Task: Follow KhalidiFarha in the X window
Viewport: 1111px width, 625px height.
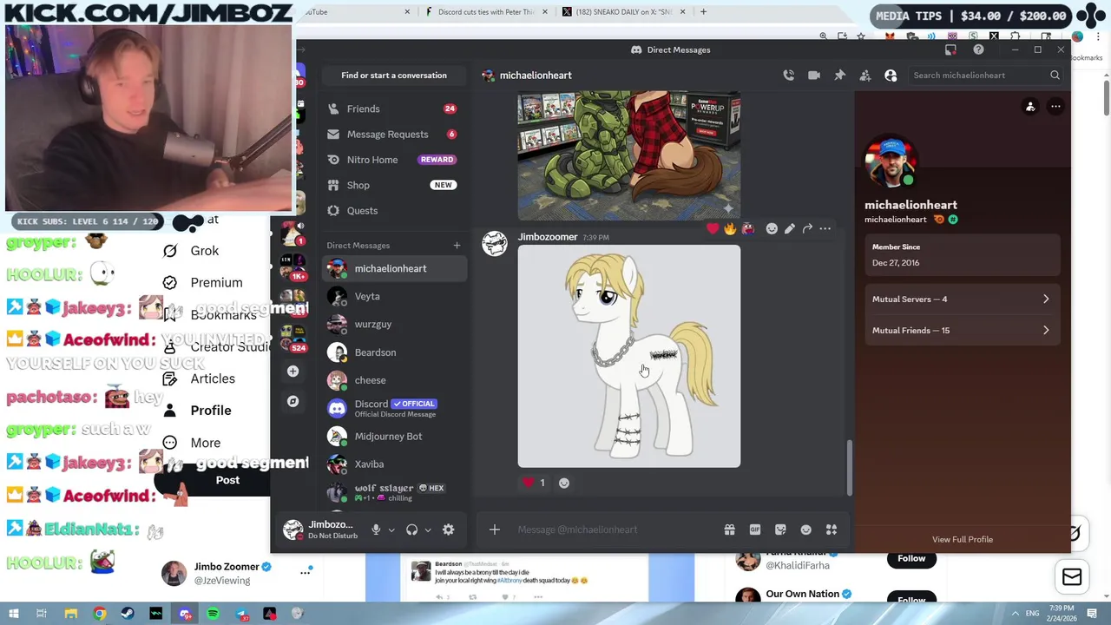Action: coord(911,558)
